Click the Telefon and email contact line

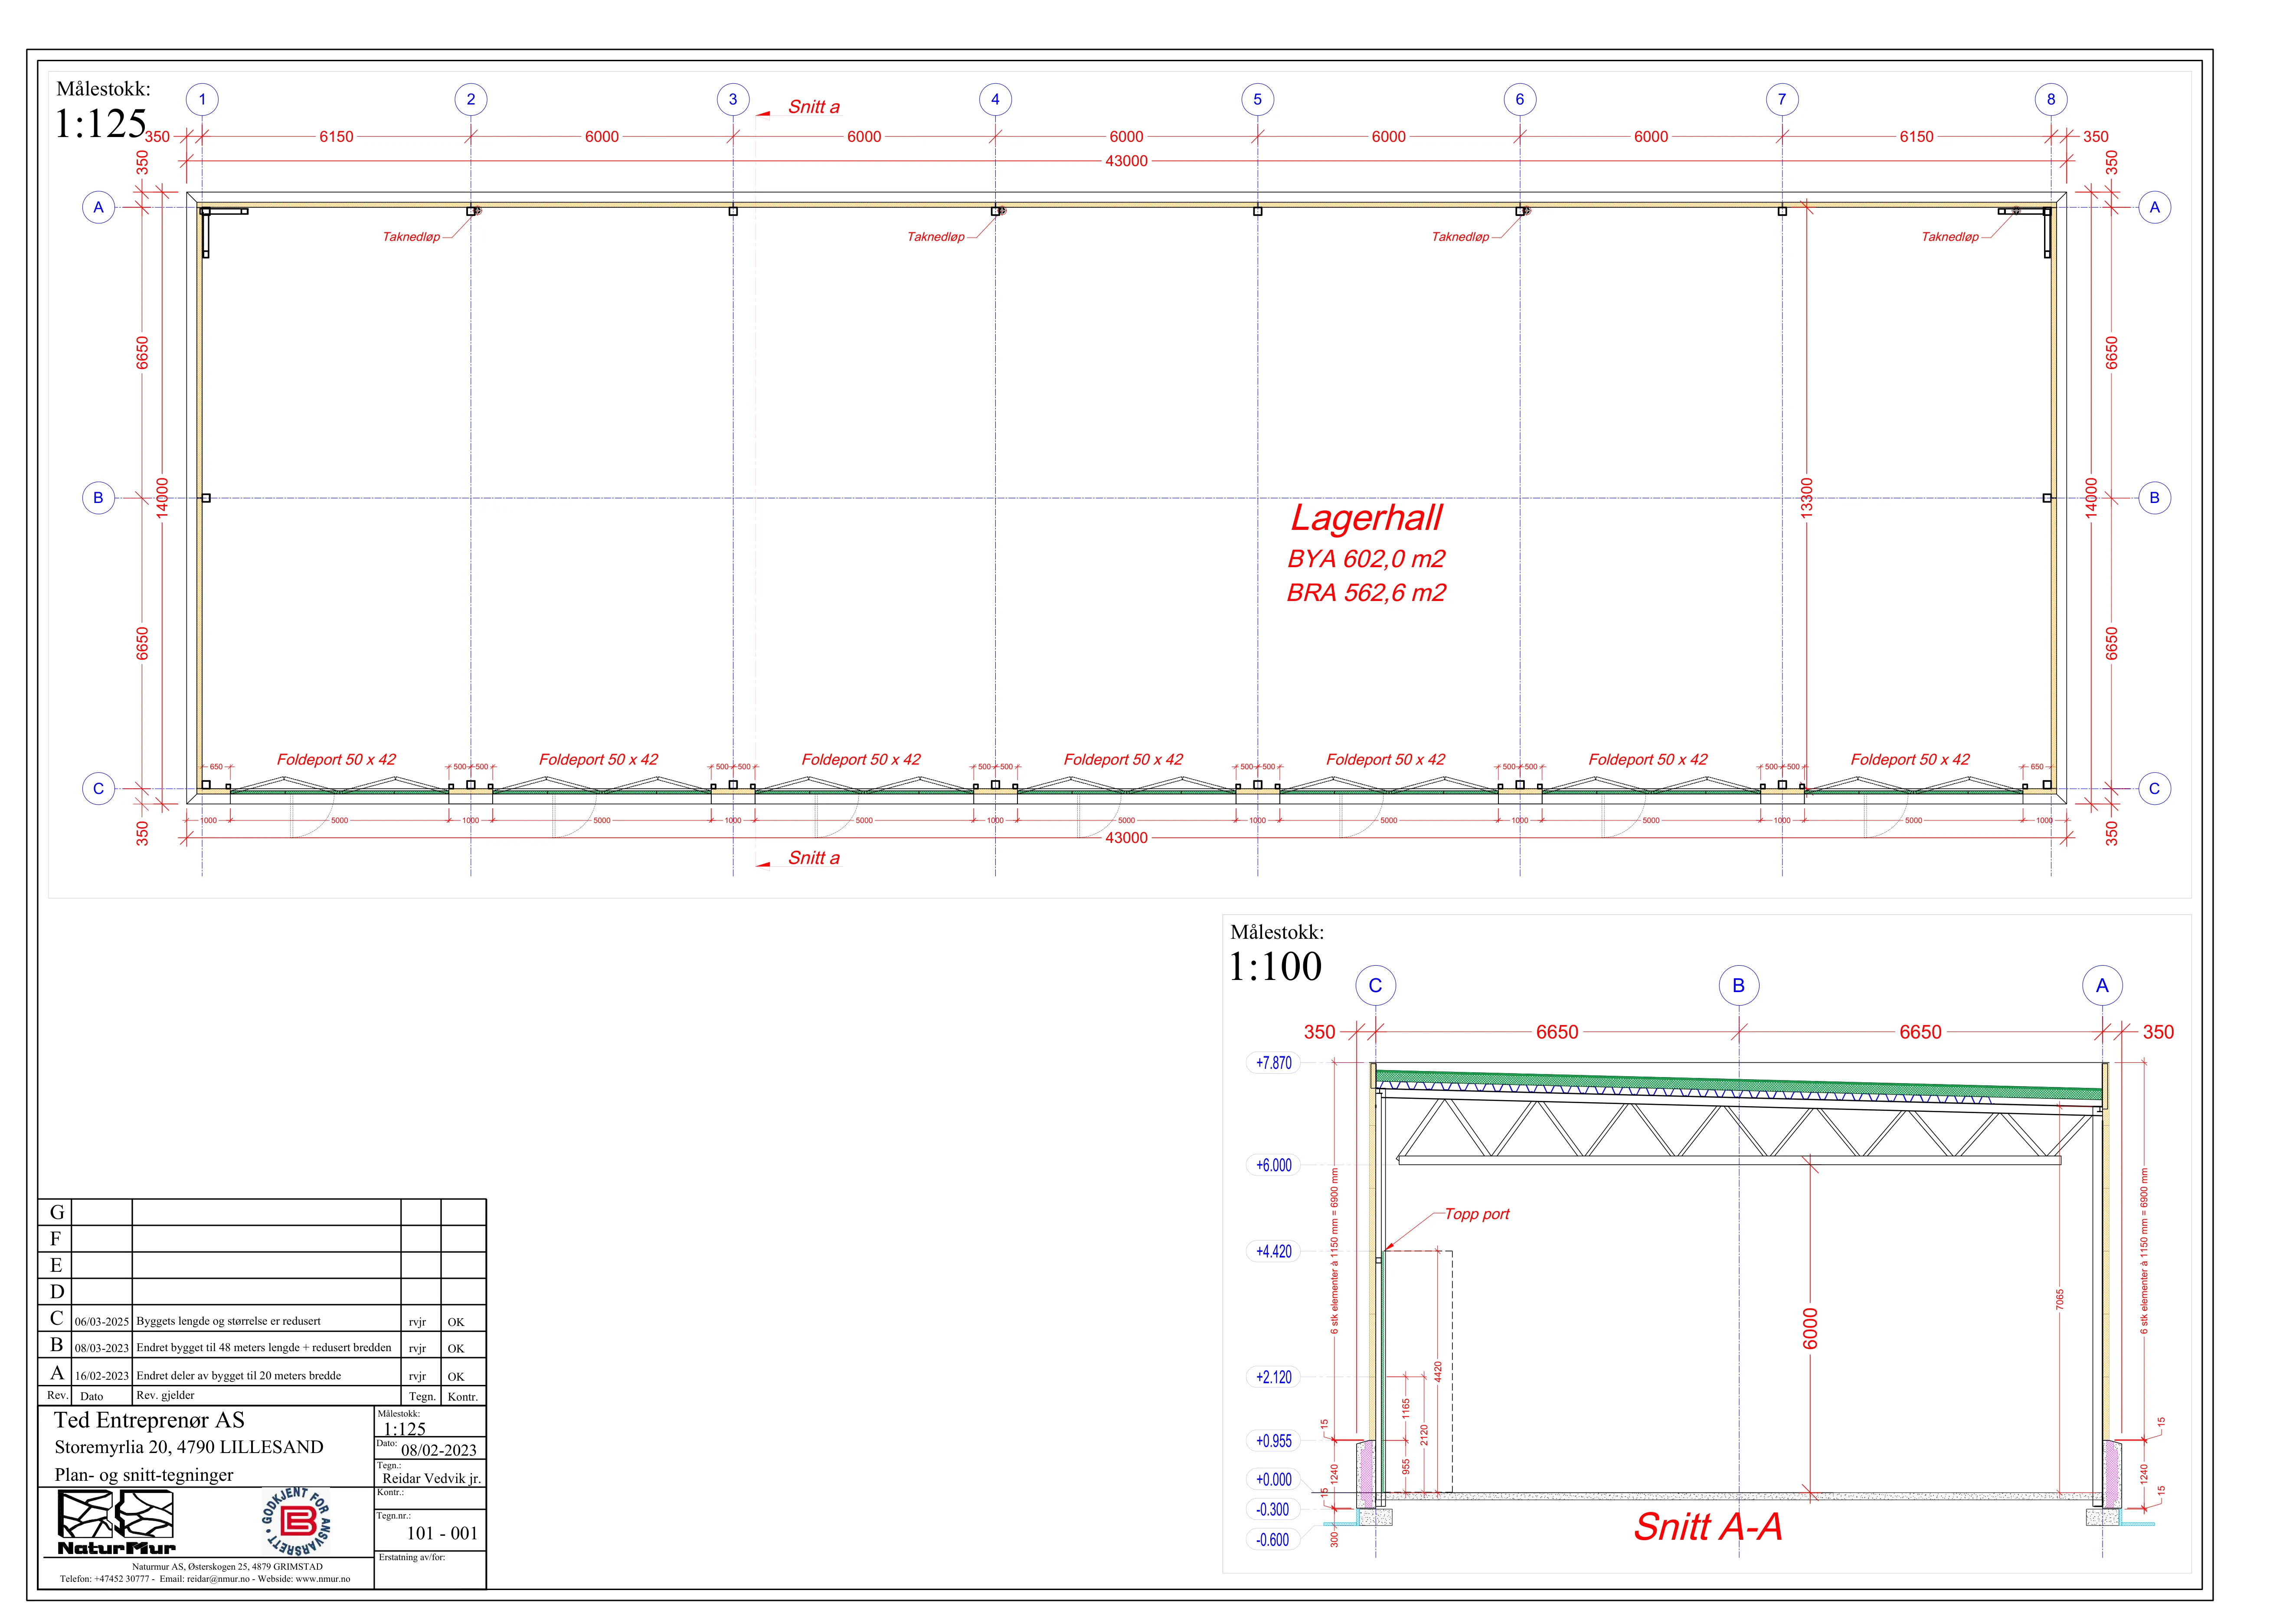point(205,1579)
